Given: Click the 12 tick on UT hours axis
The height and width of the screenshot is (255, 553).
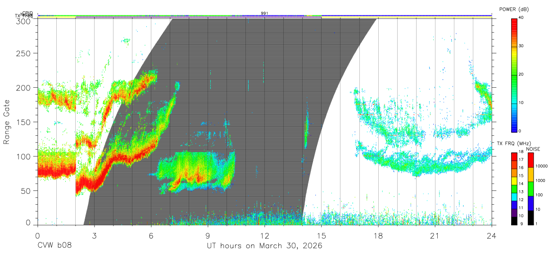Looking at the screenshot, I should pos(264,235).
